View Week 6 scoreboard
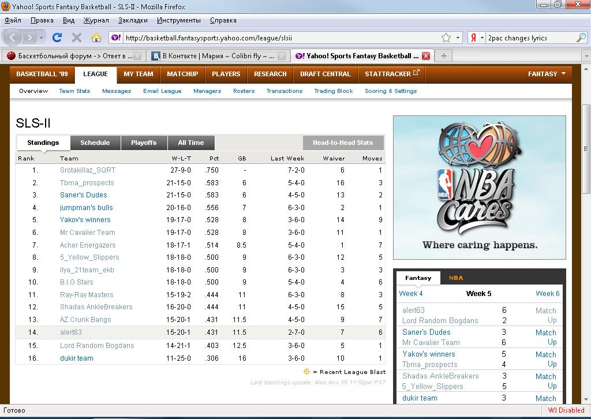591x419 pixels. pos(548,294)
